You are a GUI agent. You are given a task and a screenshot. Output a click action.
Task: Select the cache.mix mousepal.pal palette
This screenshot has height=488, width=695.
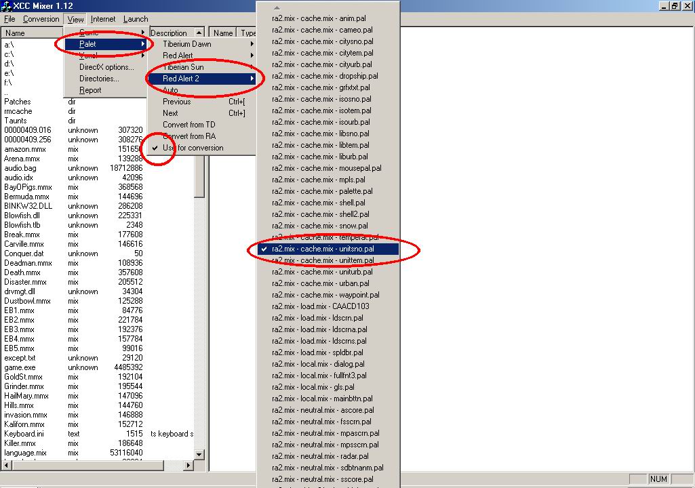(x=328, y=168)
